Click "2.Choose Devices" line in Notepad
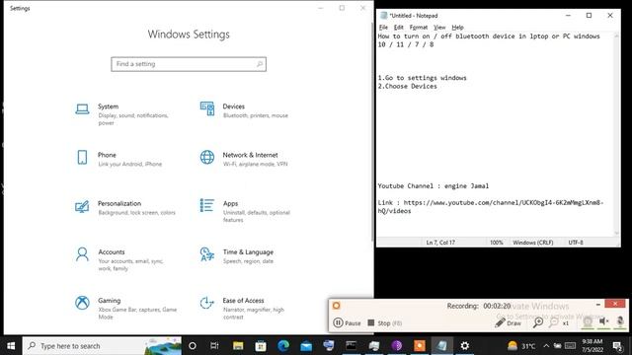The height and width of the screenshot is (355, 632). 407,86
